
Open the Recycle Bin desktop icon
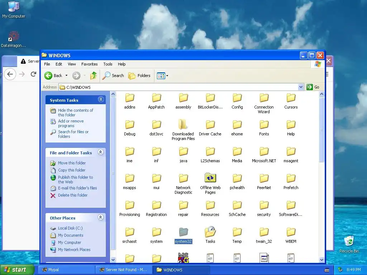[349, 244]
